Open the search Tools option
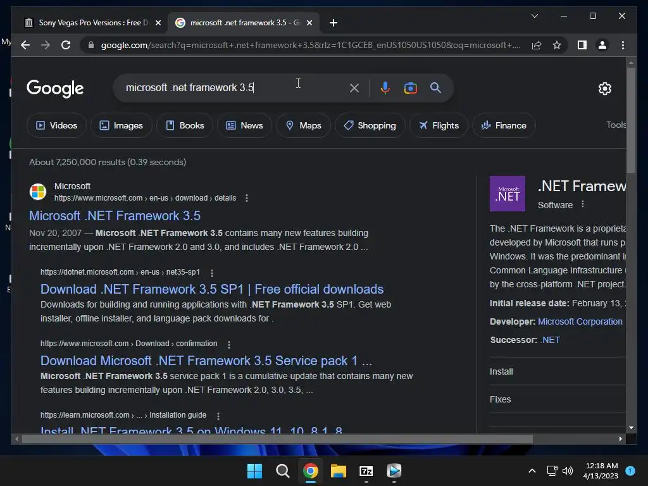Viewport: 648px width, 486px height. tap(616, 125)
